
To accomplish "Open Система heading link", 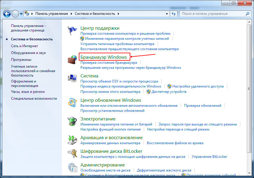I will [89, 76].
